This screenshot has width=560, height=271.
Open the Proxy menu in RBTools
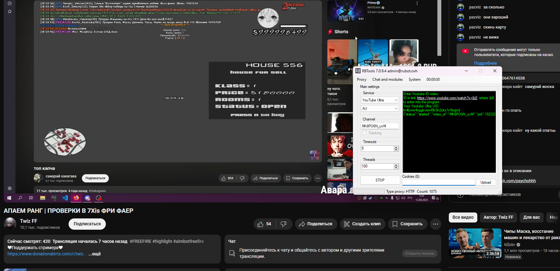pyautogui.click(x=361, y=79)
